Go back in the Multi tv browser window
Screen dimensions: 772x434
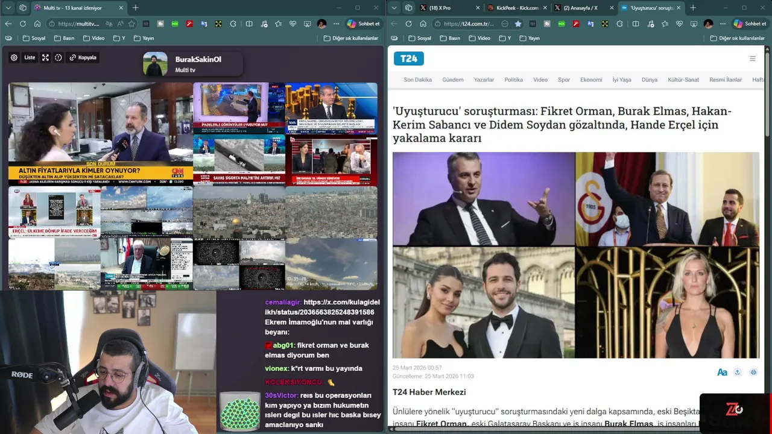click(8, 24)
